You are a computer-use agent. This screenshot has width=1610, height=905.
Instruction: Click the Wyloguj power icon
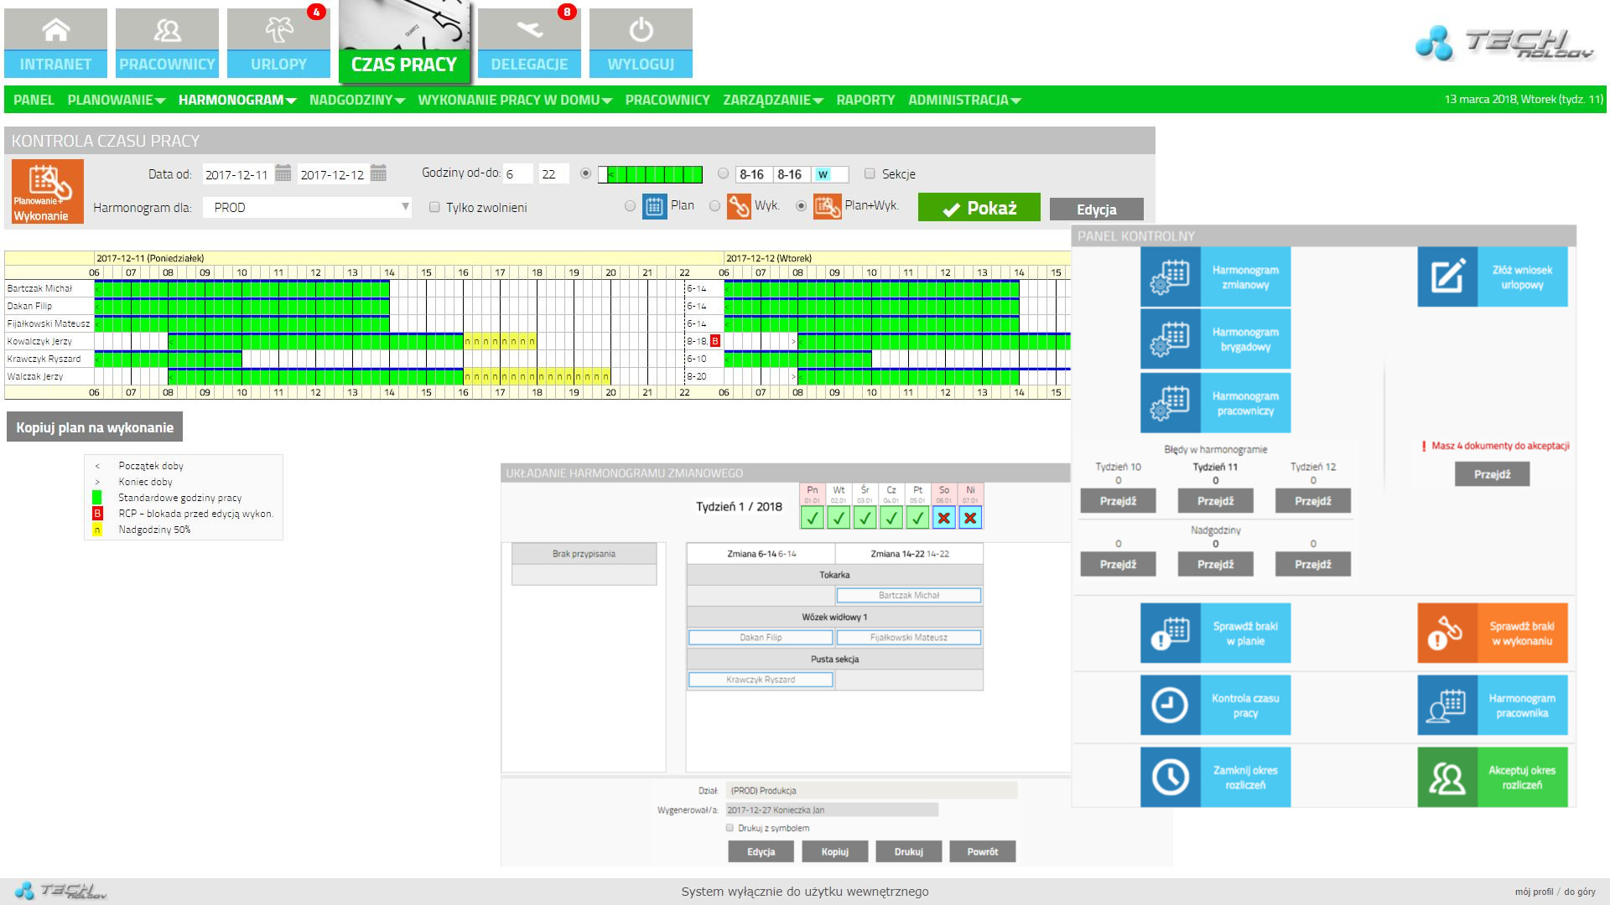coord(641,31)
